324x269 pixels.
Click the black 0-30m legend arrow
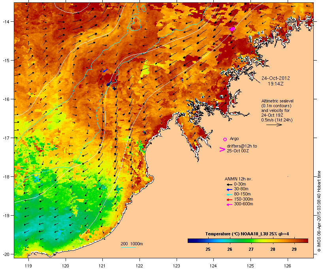pos(230,184)
